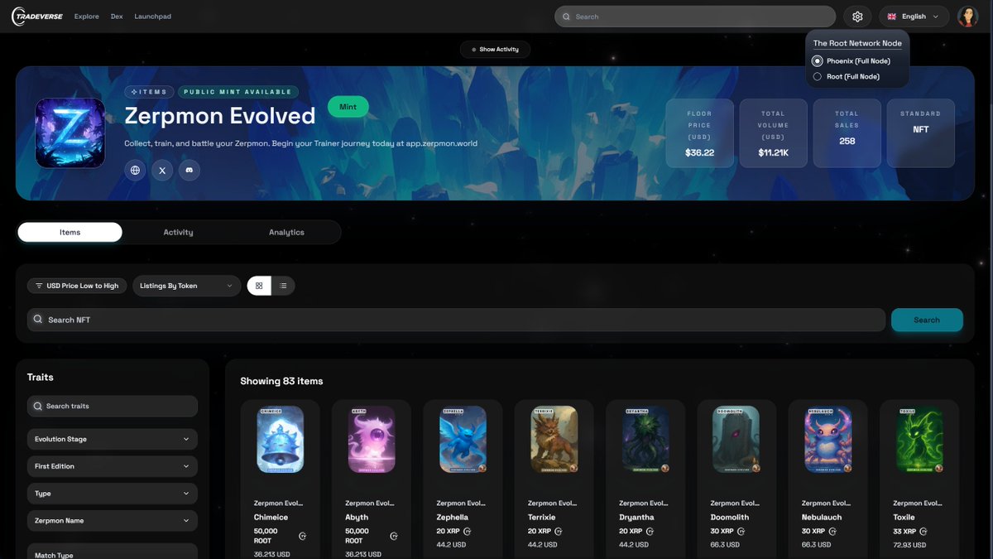The image size is (993, 559).
Task: Open the Abyth NFT thumbnail
Action: (x=372, y=439)
